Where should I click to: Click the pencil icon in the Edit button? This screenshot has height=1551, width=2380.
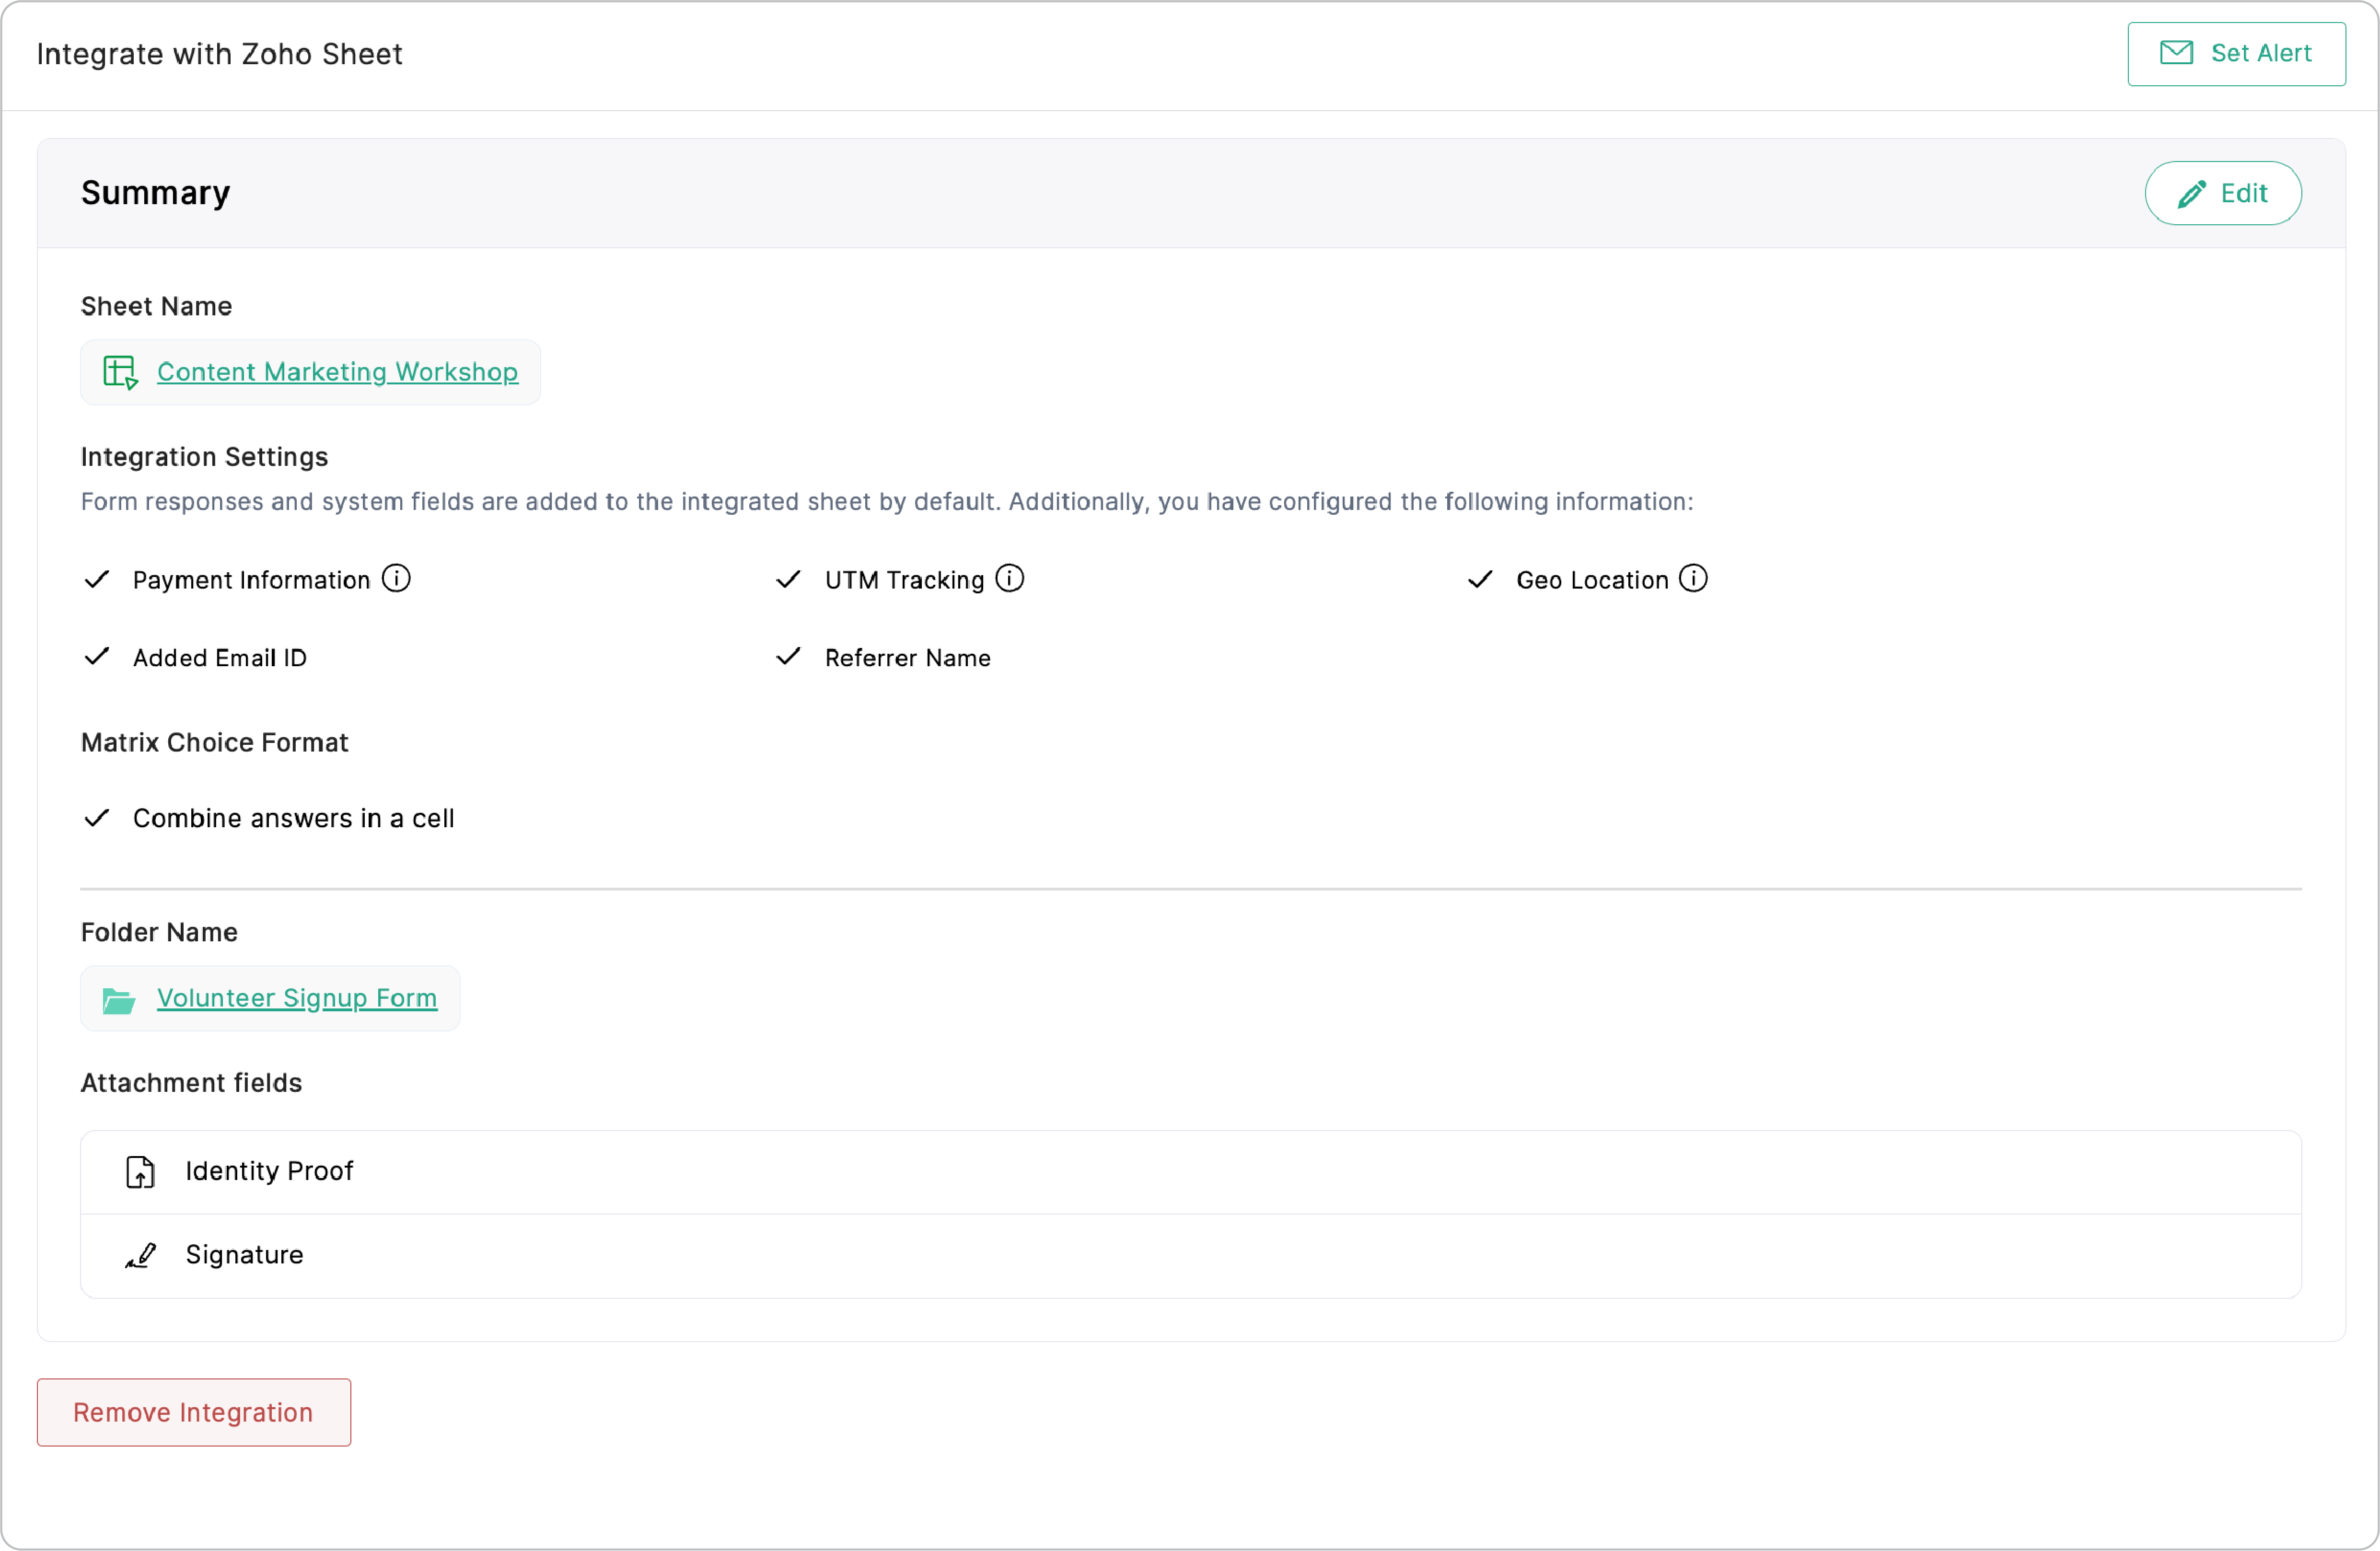coord(2191,193)
